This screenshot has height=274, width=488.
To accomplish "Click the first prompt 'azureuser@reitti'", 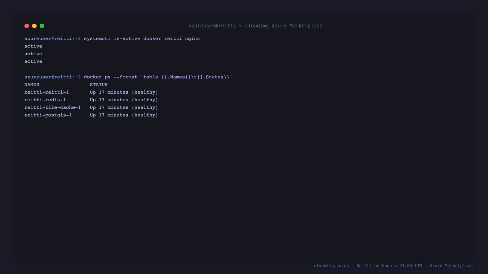I will 48,38.
